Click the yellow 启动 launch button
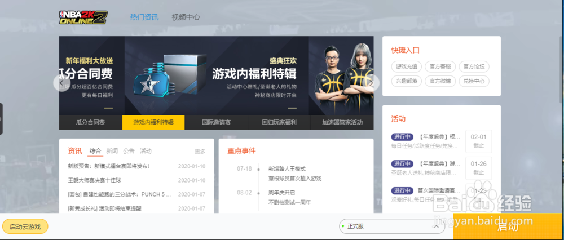Screen dimensions: 564x240 click(x=508, y=226)
